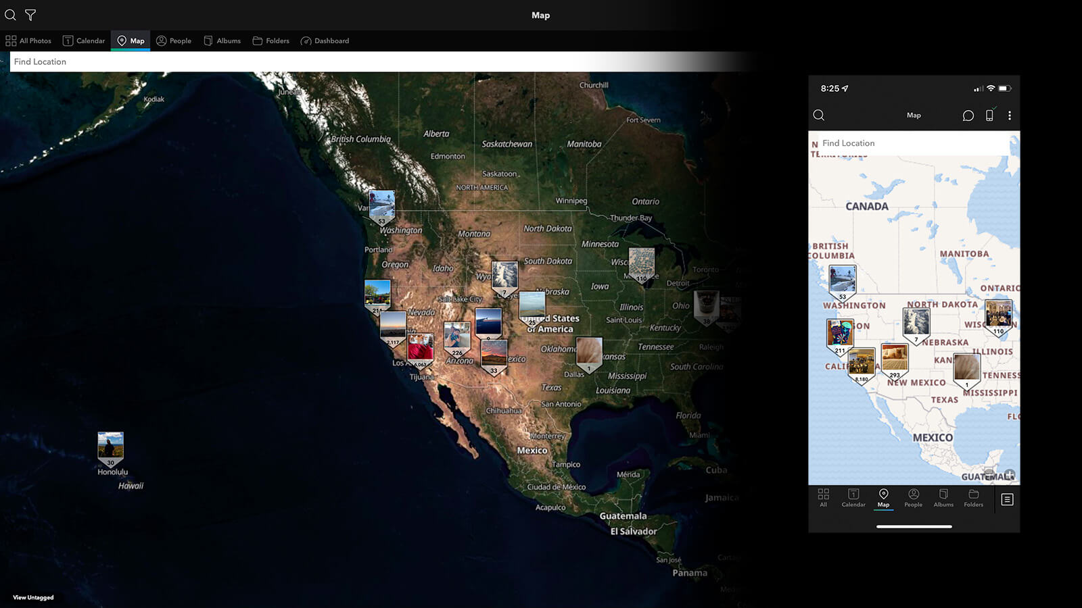Select the Arizona photo pin labeled 226

pyautogui.click(x=457, y=337)
